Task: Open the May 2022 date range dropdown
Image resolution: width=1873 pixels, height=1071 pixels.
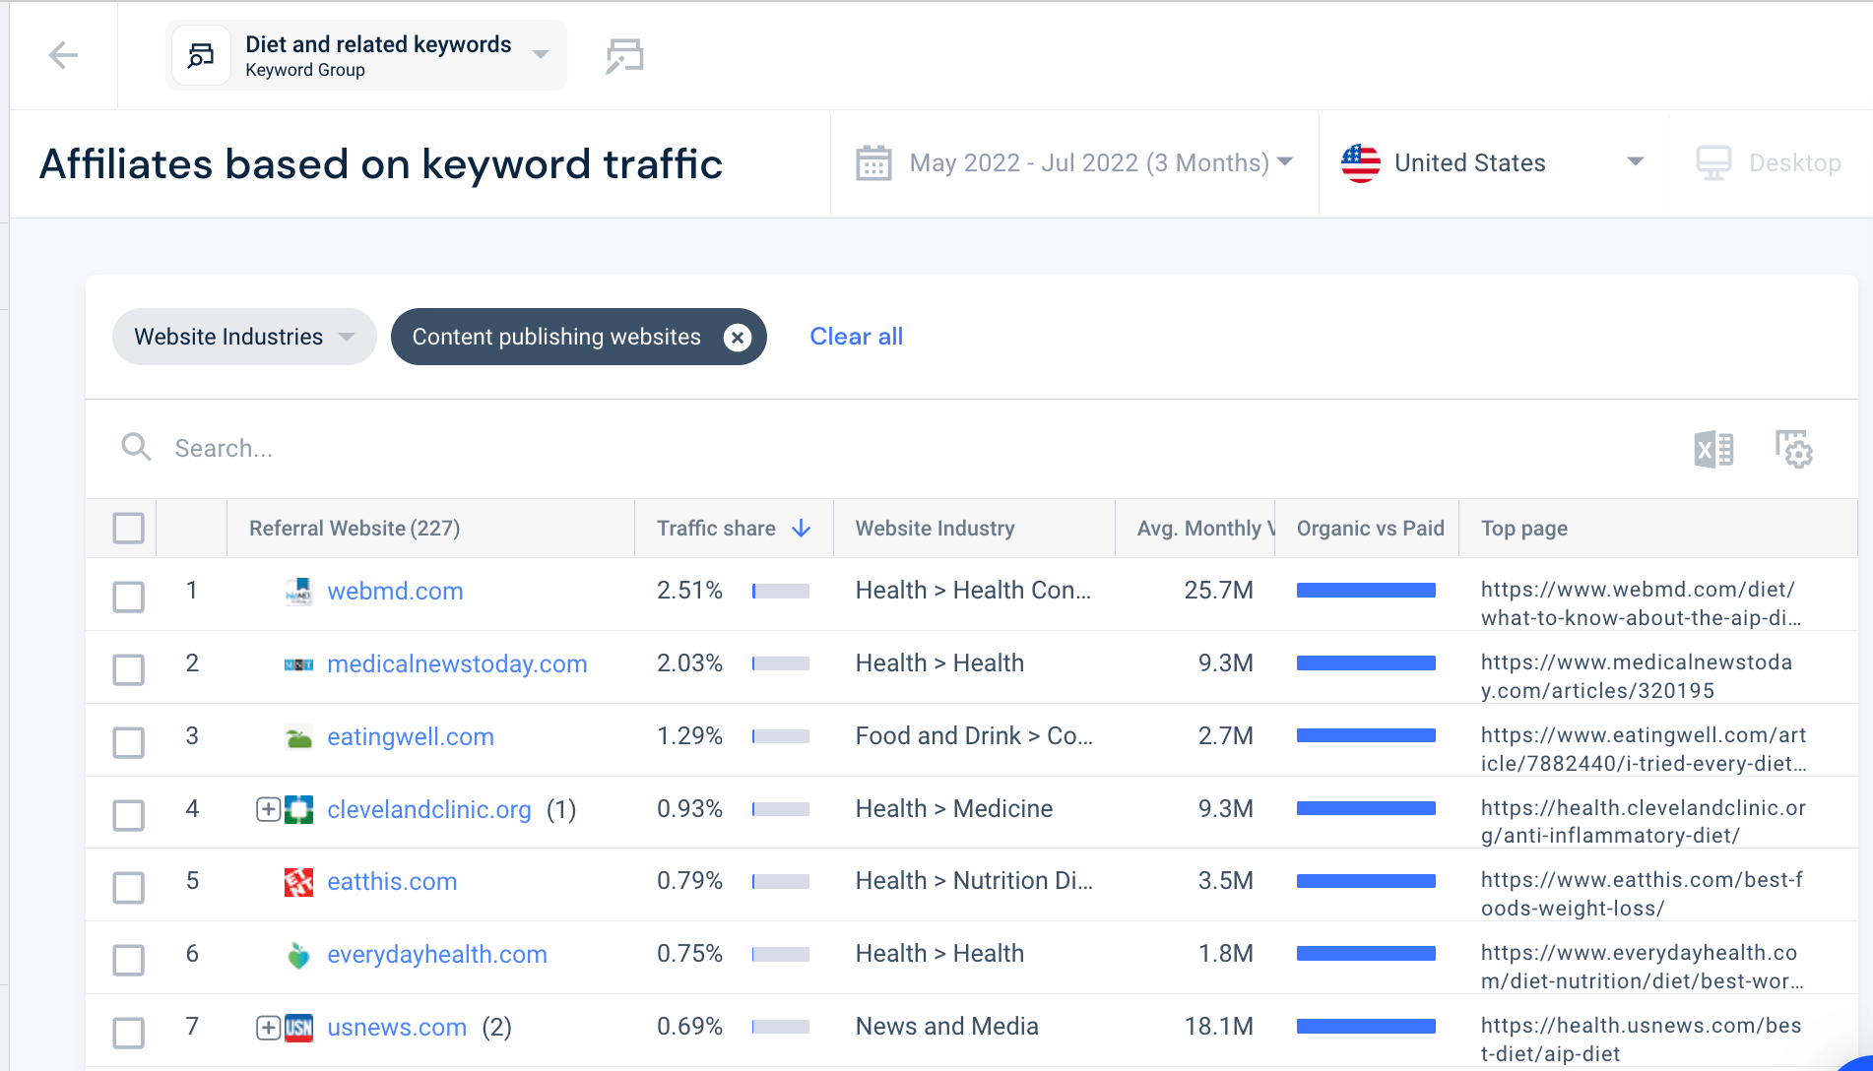Action: (x=1285, y=162)
